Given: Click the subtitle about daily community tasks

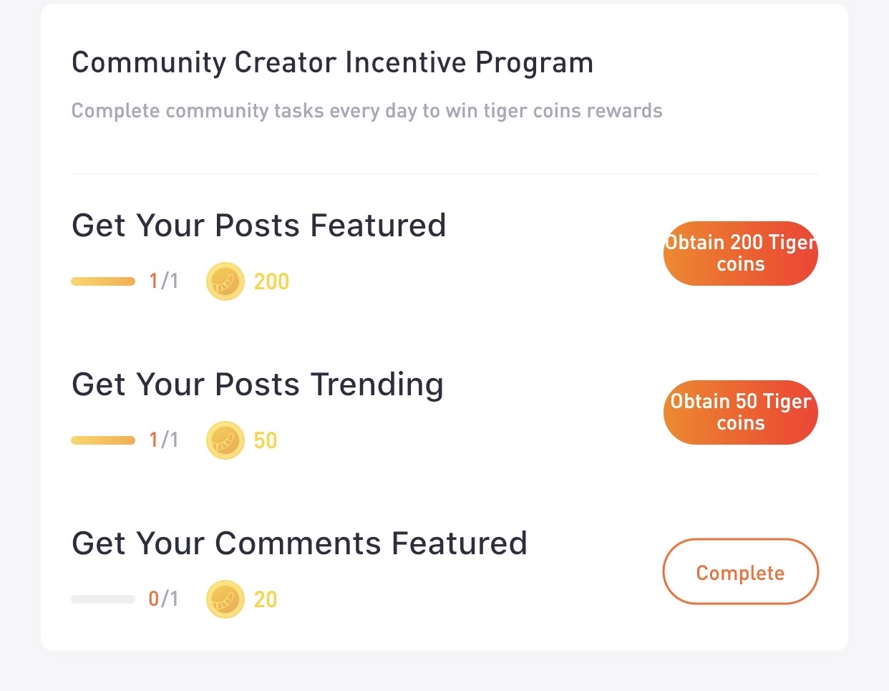Looking at the screenshot, I should 366,111.
